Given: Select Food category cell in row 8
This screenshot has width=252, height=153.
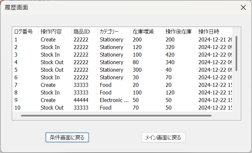Looking at the screenshot, I should point(105,92).
